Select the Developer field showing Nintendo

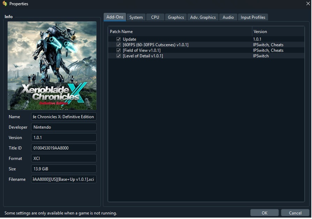point(64,127)
